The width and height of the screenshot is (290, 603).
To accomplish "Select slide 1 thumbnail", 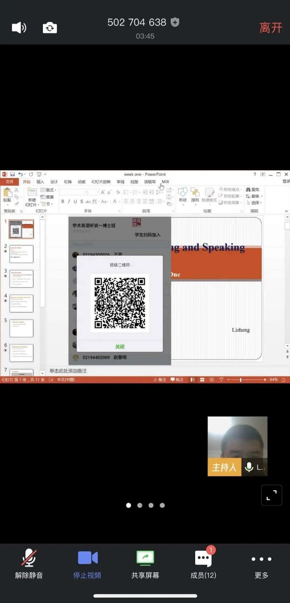I will (x=21, y=229).
